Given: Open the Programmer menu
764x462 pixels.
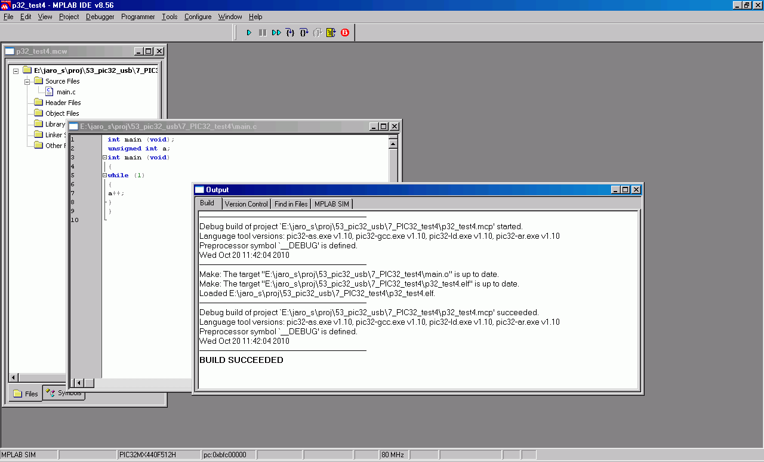Looking at the screenshot, I should coord(138,17).
